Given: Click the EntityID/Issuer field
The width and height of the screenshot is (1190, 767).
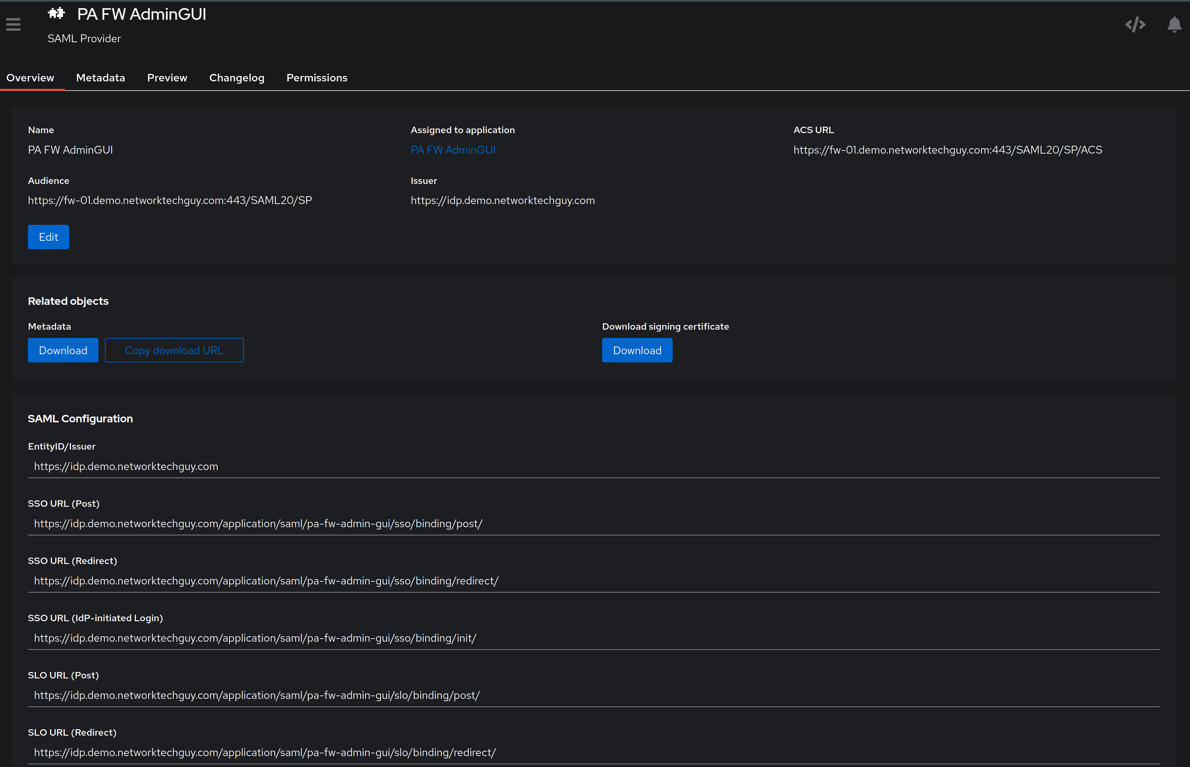Looking at the screenshot, I should (x=594, y=467).
